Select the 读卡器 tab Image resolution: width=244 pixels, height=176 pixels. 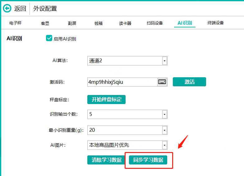[125, 23]
